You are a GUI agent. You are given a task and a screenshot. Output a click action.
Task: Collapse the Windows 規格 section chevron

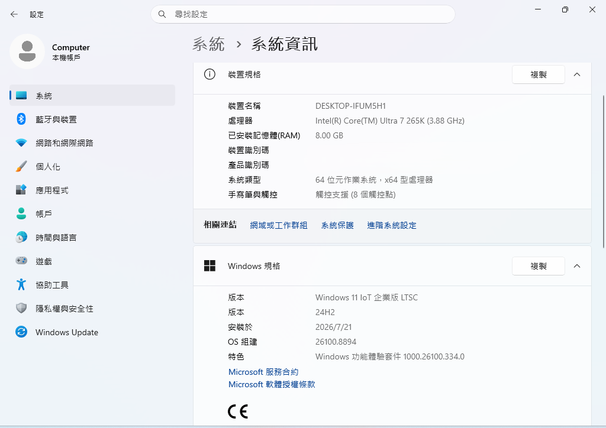pyautogui.click(x=577, y=266)
